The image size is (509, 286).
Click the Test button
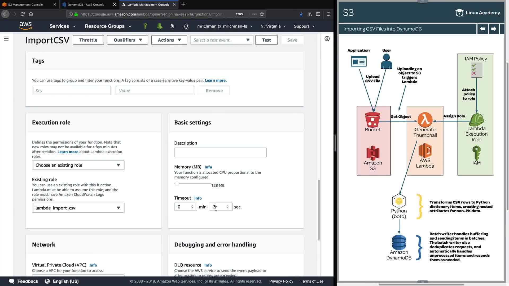click(x=266, y=40)
